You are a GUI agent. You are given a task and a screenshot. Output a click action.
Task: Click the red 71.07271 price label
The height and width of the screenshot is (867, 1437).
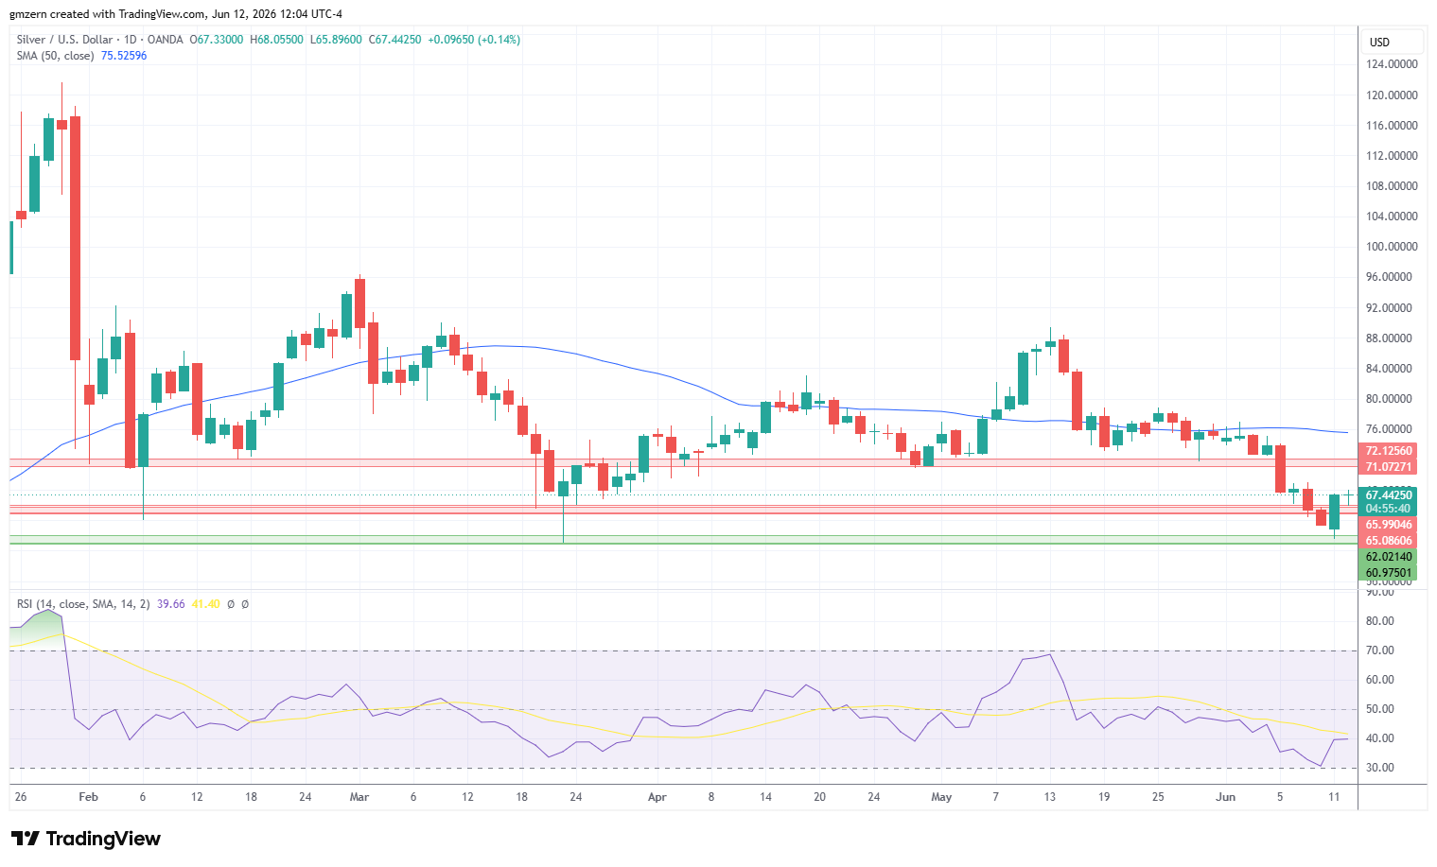(x=1389, y=467)
